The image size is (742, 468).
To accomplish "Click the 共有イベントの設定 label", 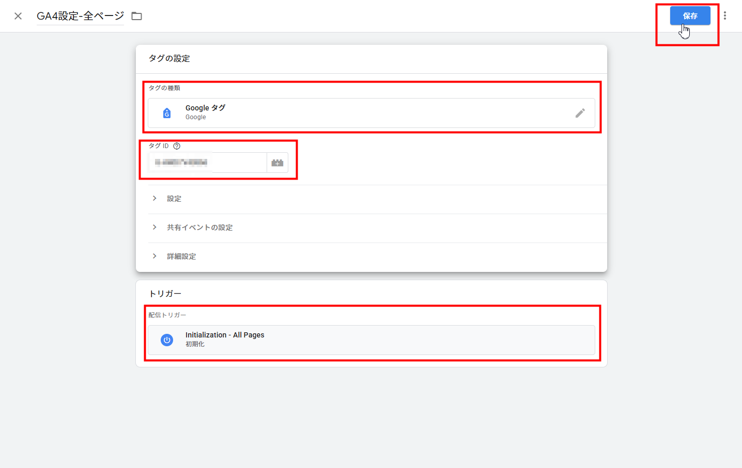I will click(199, 228).
